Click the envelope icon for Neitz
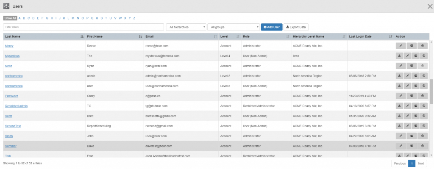The image size is (434, 169). [412, 66]
